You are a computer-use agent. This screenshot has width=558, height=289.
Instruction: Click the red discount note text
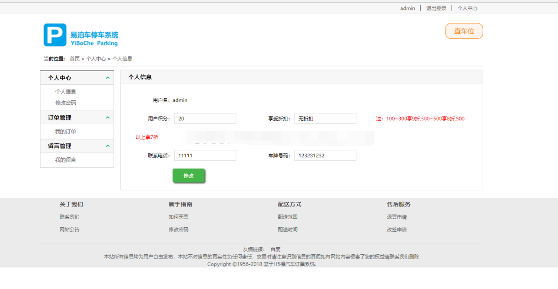pos(420,119)
